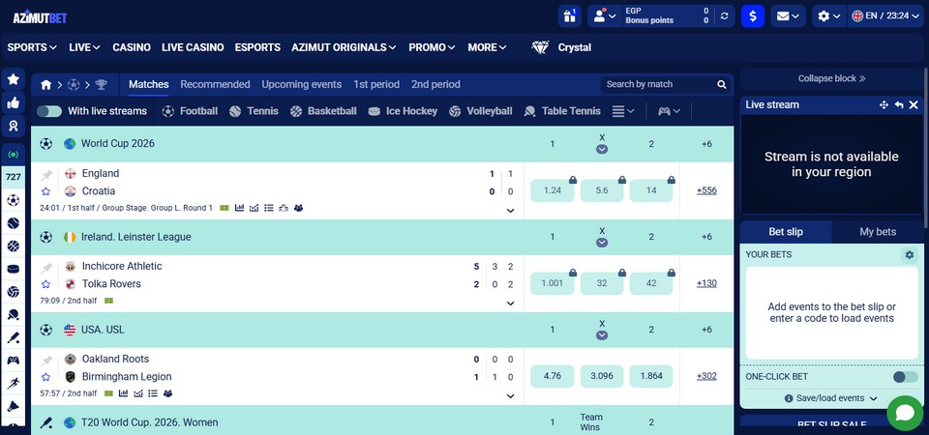This screenshot has width=929, height=435.
Task: Select the tennis ball icon in left sidebar
Action: 13,223
